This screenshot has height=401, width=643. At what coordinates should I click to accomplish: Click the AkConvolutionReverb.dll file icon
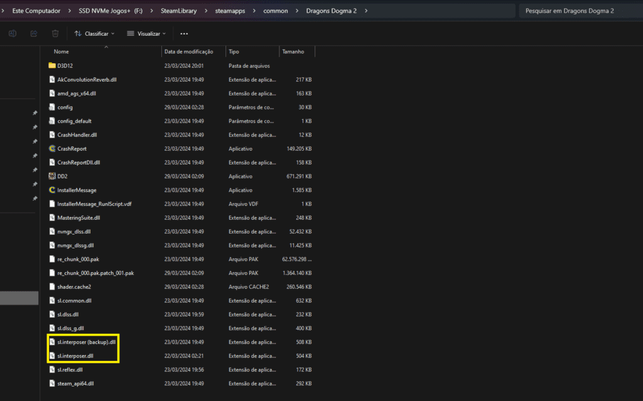point(52,80)
